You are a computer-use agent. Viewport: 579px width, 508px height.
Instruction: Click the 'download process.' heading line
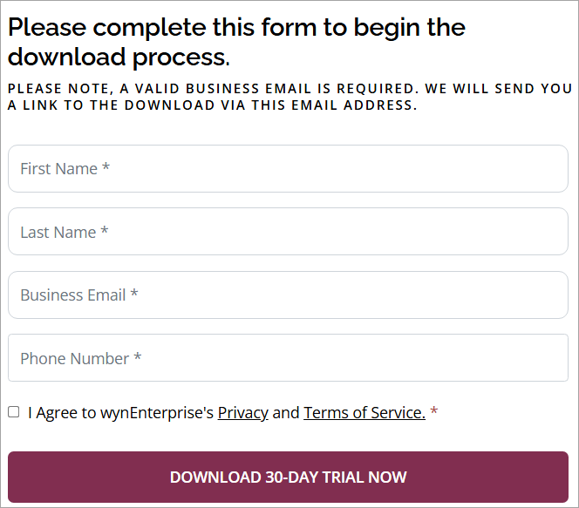coord(119,58)
